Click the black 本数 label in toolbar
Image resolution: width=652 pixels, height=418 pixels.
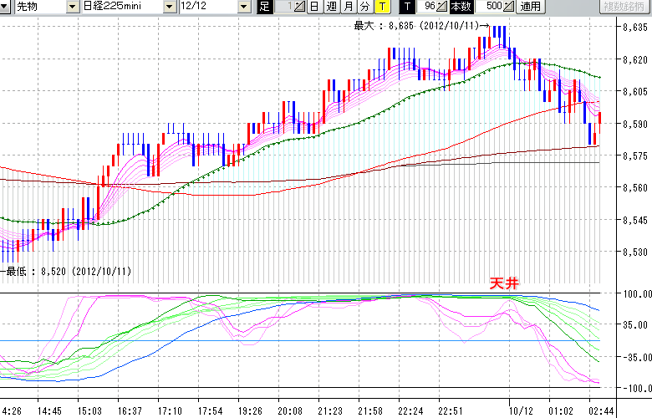pos(461,7)
